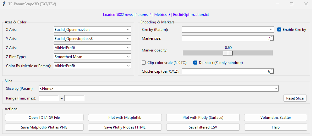Click Plot with Plotly (Surface)
The image size is (312, 136).
203,118
